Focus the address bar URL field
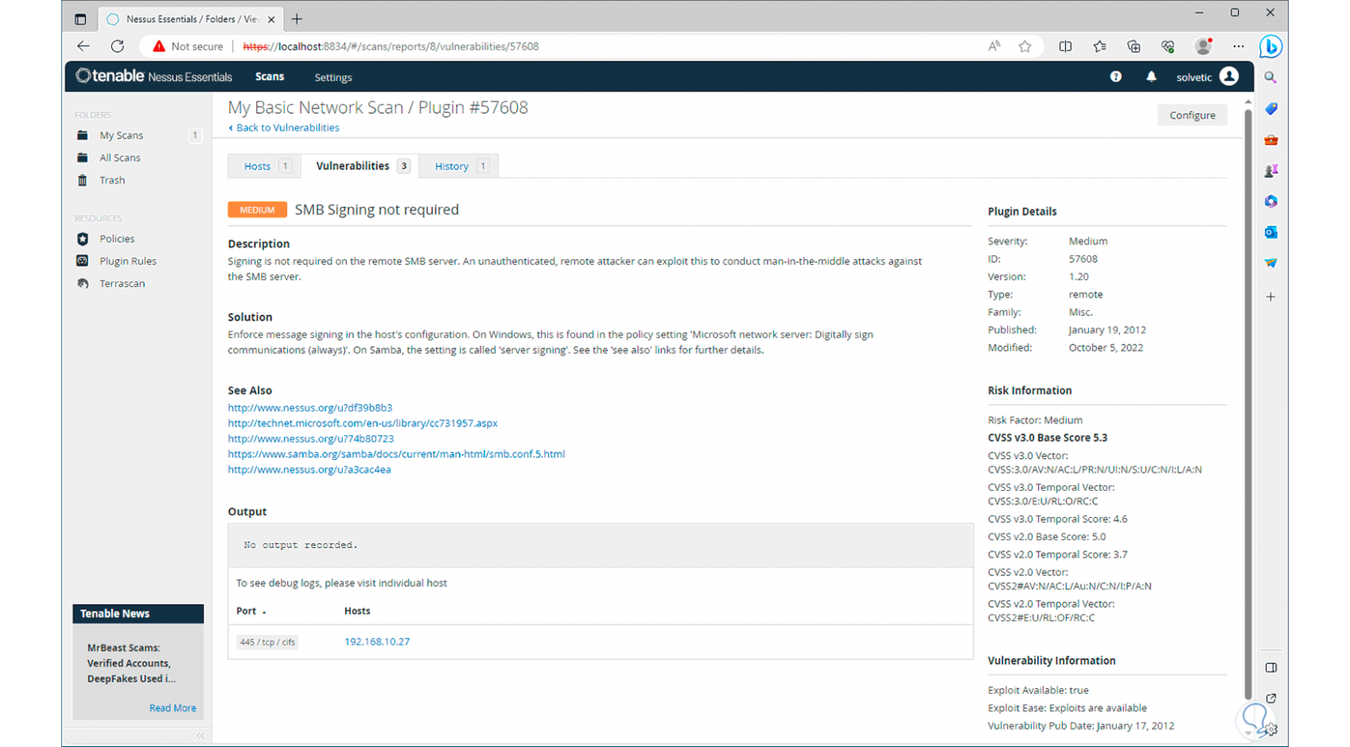The image size is (1350, 747). click(605, 47)
